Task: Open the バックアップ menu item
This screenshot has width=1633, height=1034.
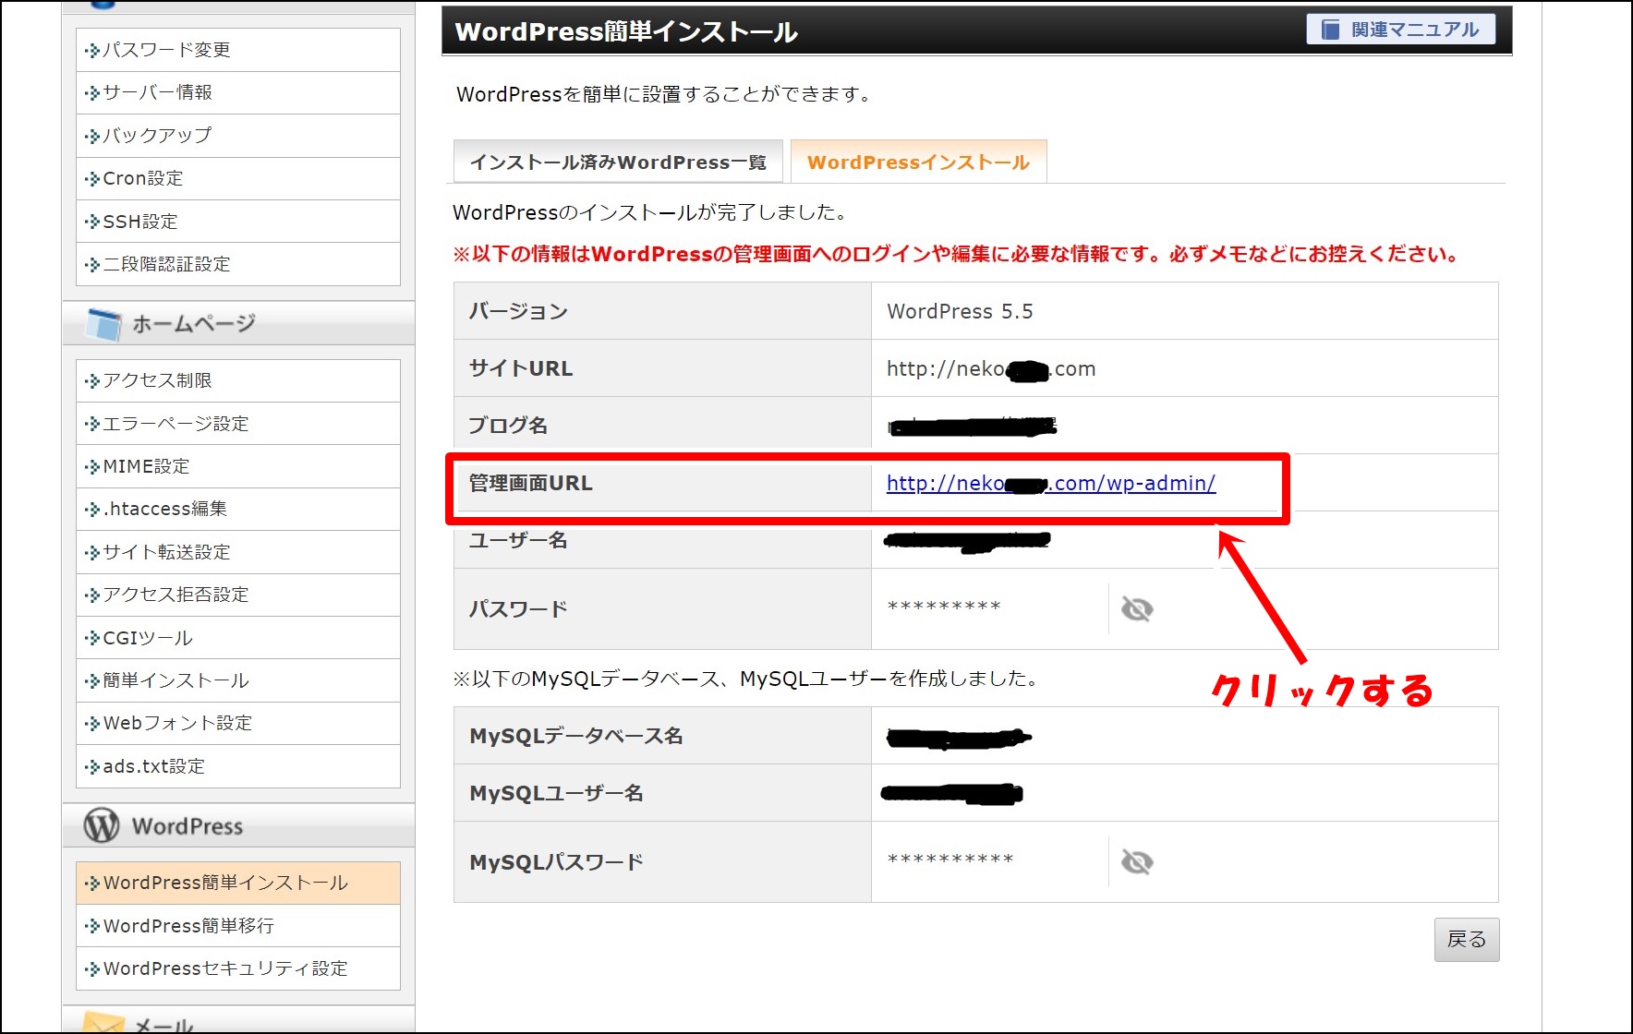Action: [238, 136]
